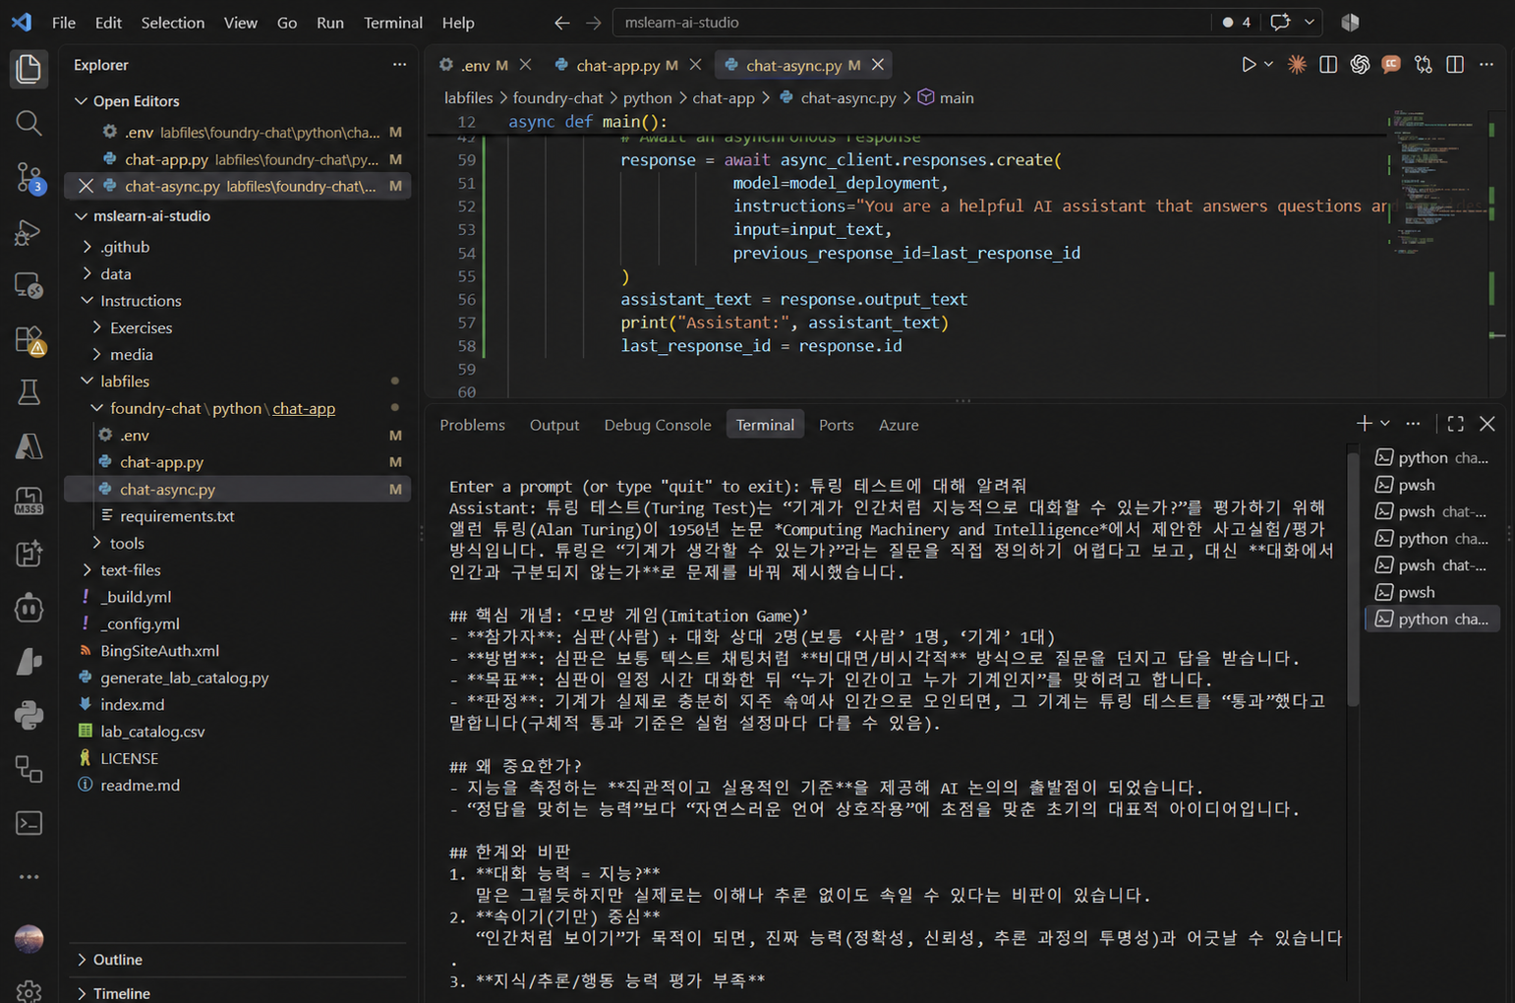Screen dimensions: 1515x1003
Task: Open the Terminal menu in the menu bar
Action: [393, 23]
